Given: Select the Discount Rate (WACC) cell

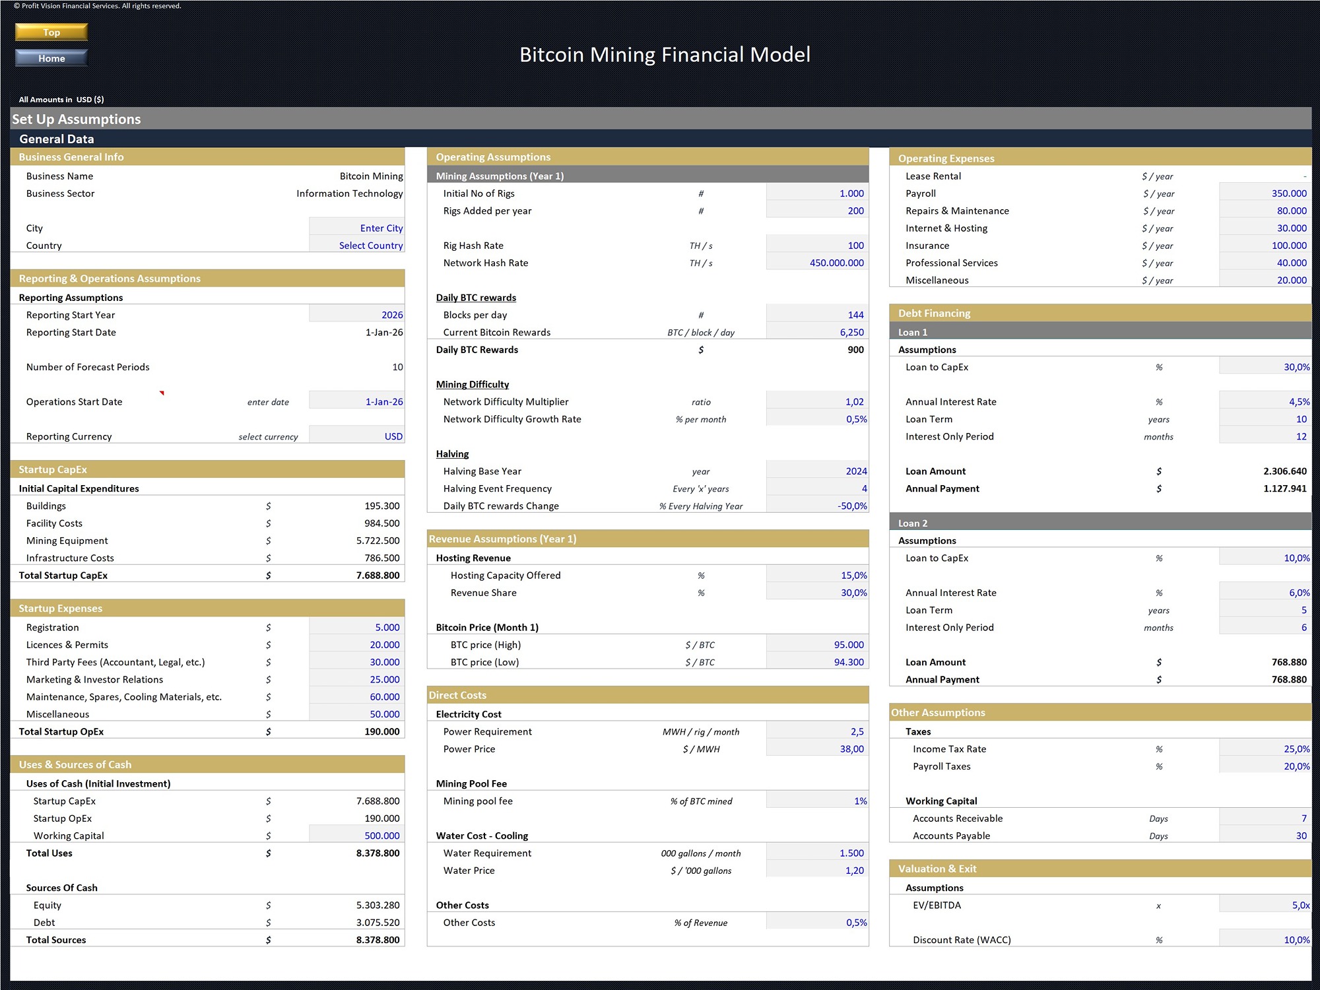Looking at the screenshot, I should [1264, 939].
